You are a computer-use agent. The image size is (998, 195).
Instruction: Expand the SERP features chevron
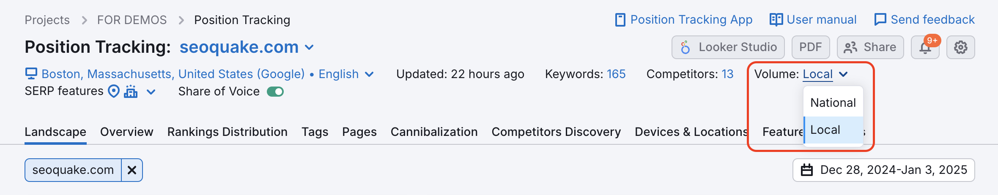(x=151, y=92)
